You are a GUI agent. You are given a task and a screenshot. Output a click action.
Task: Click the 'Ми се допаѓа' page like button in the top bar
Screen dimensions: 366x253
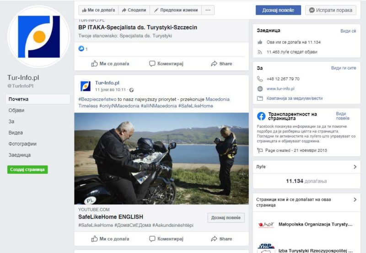(x=98, y=10)
